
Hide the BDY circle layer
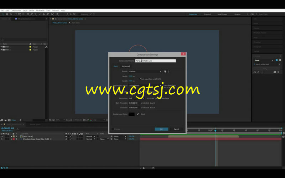coord(2,136)
